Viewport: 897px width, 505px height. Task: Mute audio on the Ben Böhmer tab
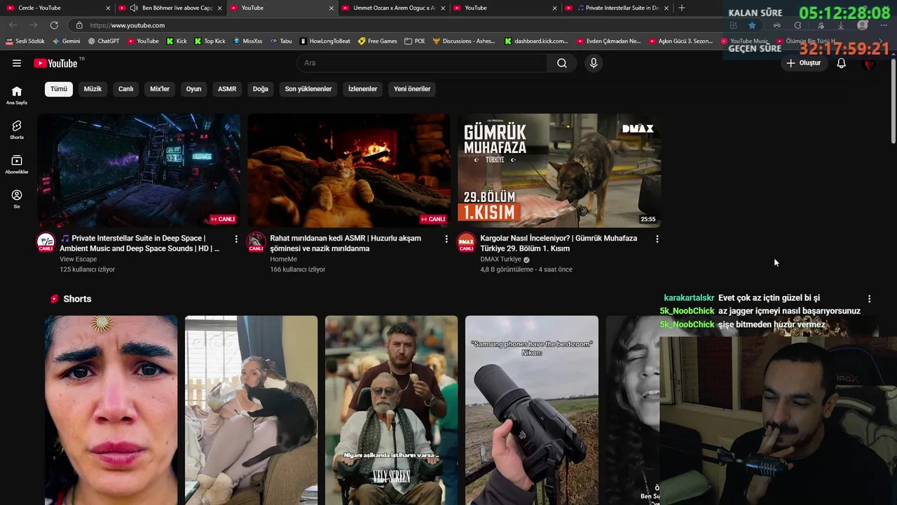pos(133,8)
